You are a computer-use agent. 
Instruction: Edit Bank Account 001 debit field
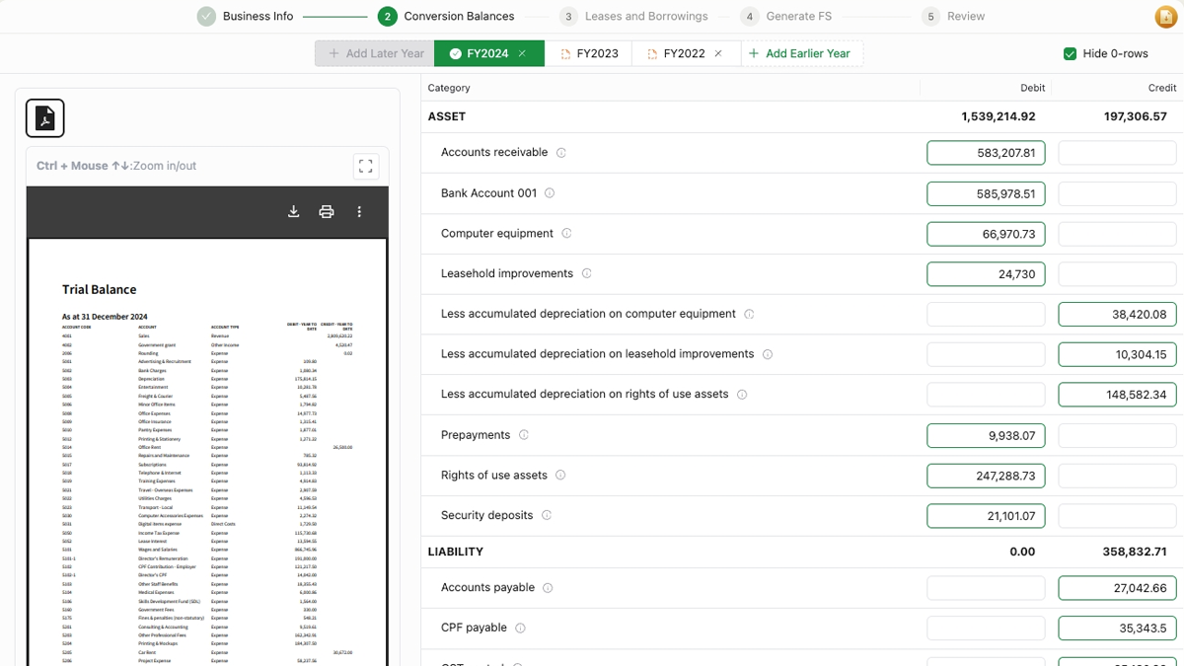(985, 193)
